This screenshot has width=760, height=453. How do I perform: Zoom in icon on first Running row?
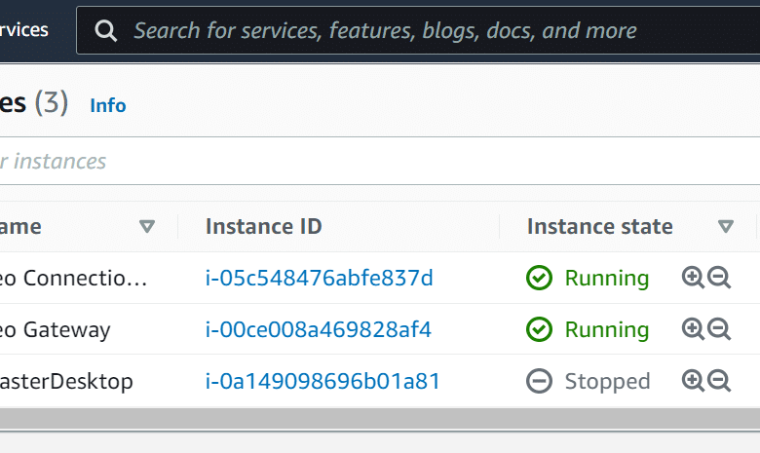click(693, 278)
